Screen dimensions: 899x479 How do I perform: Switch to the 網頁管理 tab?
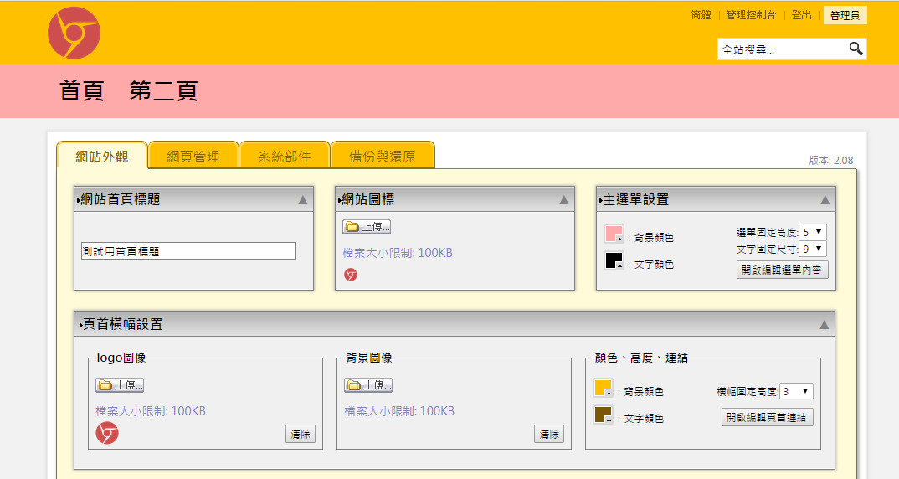(x=193, y=157)
